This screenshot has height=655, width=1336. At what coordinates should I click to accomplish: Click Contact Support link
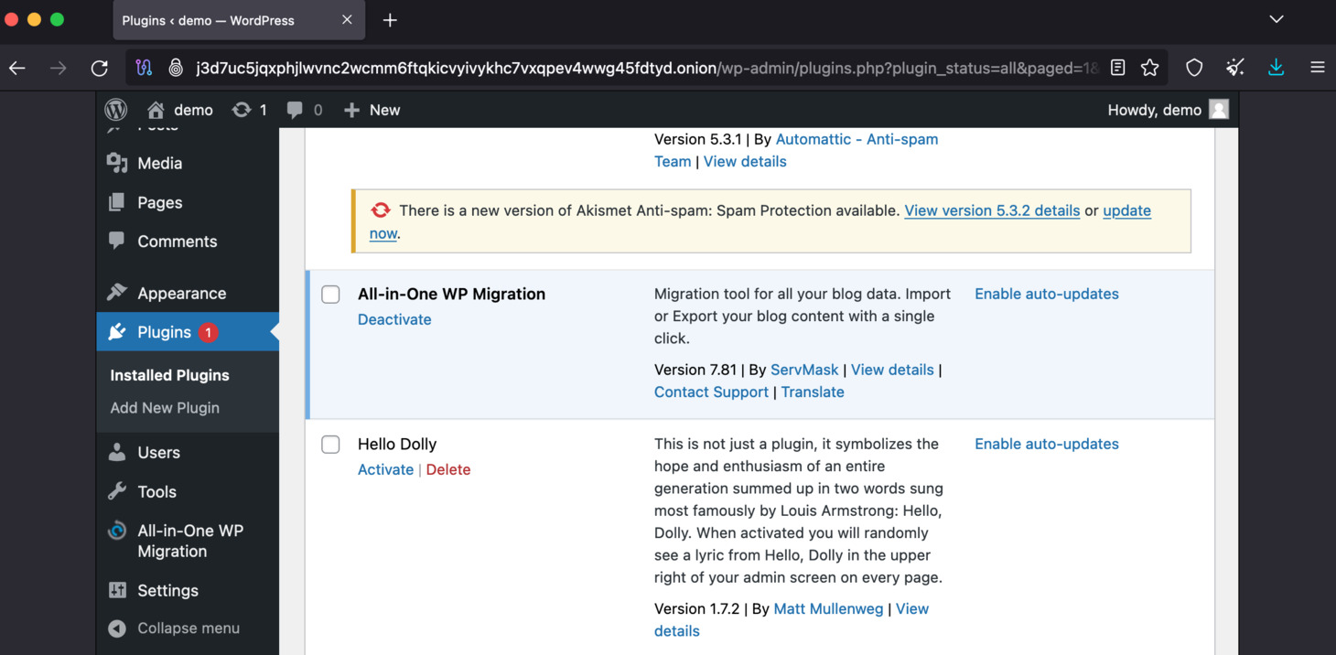(711, 392)
